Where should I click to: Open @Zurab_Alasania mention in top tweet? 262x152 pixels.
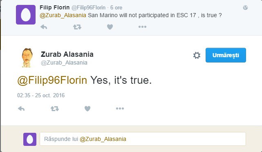(x=63, y=15)
